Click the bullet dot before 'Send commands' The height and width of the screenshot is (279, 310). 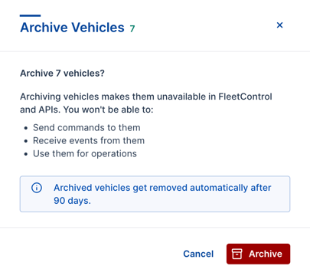(x=26, y=128)
